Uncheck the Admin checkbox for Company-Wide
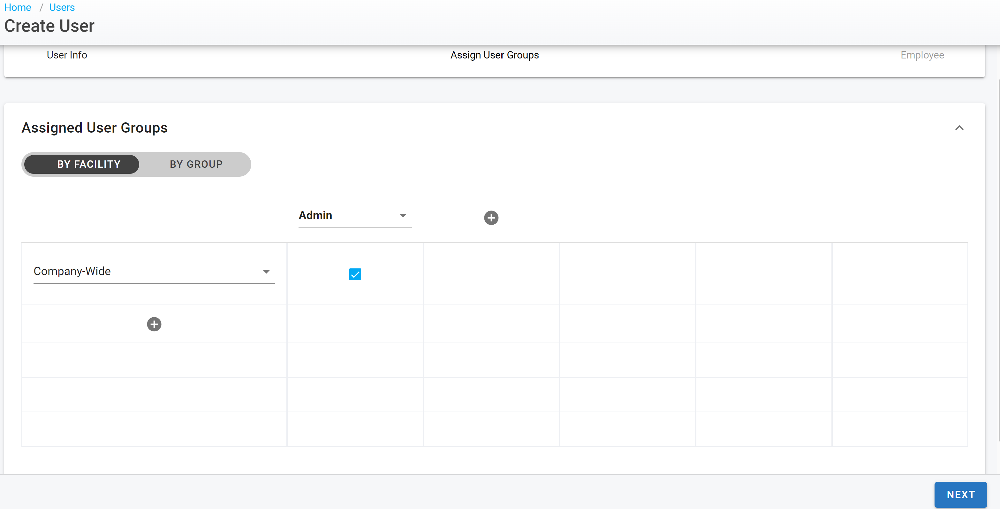 355,274
